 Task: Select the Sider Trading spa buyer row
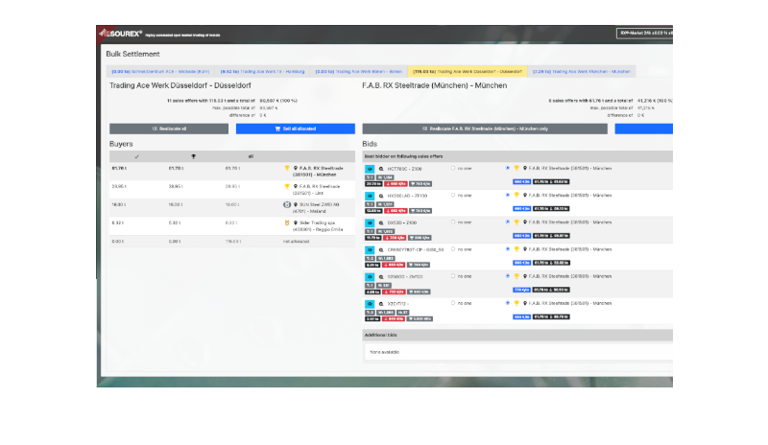(x=232, y=226)
